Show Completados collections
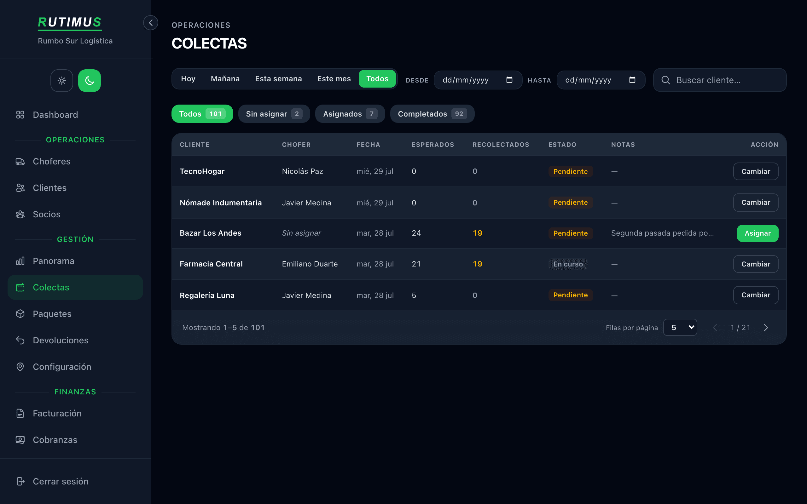The height and width of the screenshot is (504, 807). 432,114
